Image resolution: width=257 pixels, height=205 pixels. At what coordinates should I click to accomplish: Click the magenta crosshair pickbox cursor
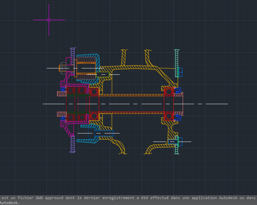pyautogui.click(x=49, y=20)
